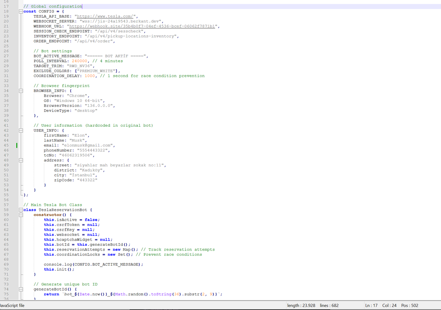Click this.csrfToken = null line

point(72,224)
